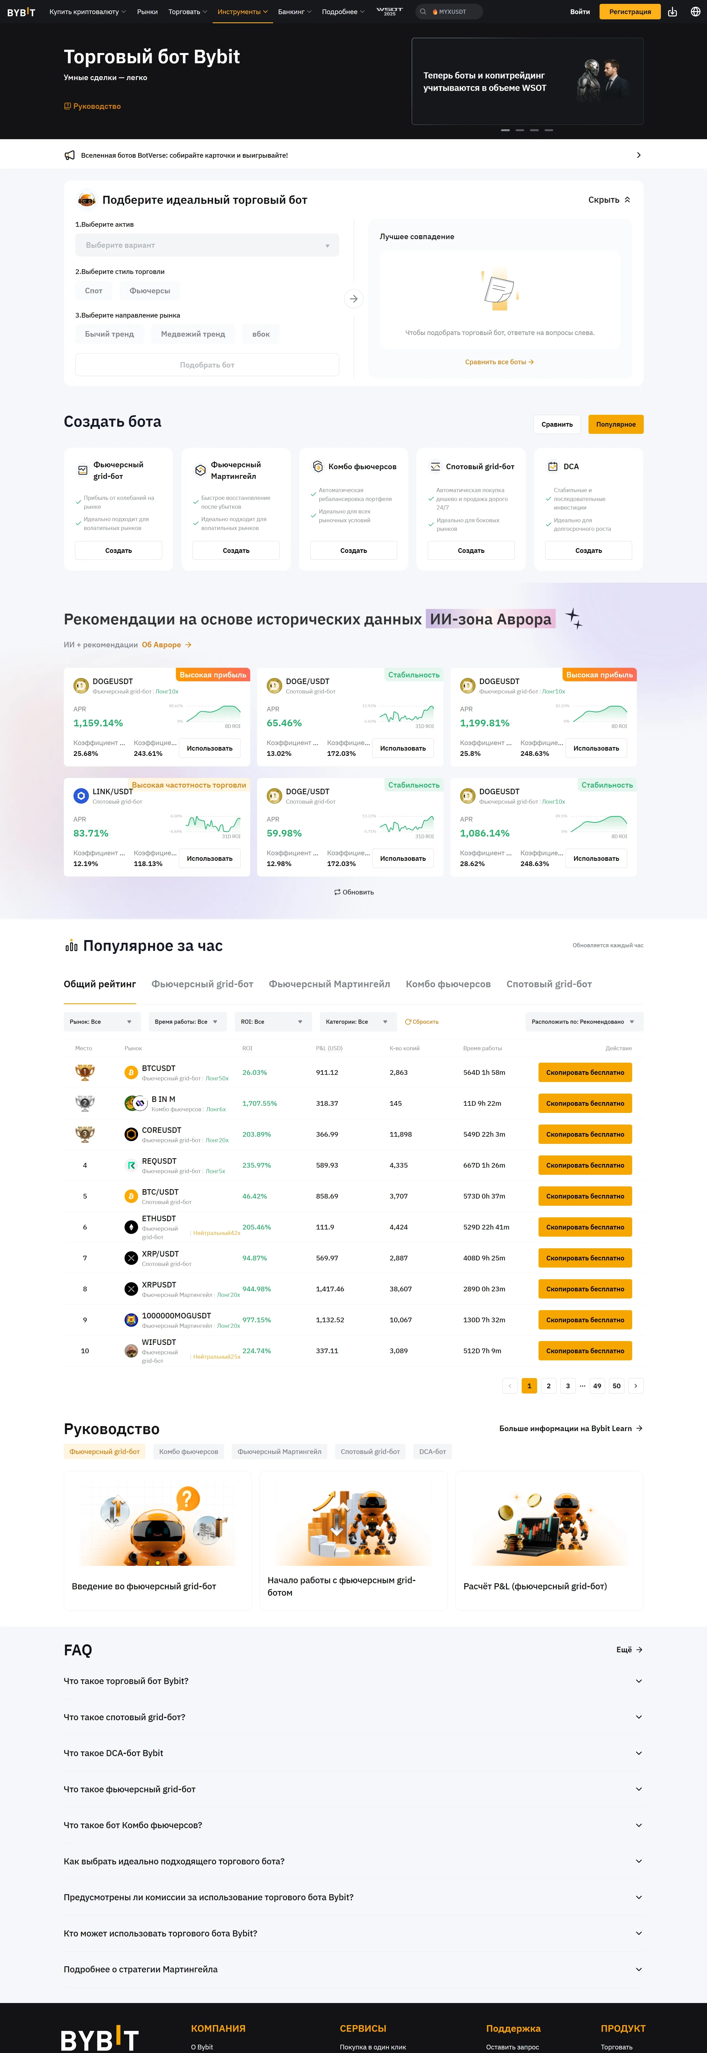The height and width of the screenshot is (2053, 707).
Task: Click BotVerse announcement right arrow
Action: pos(639,155)
